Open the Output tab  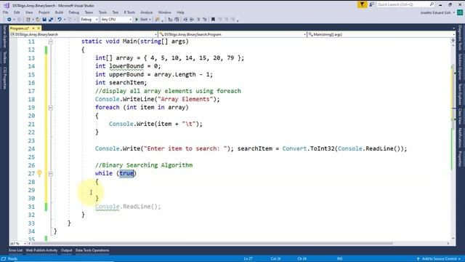[x=66, y=250]
